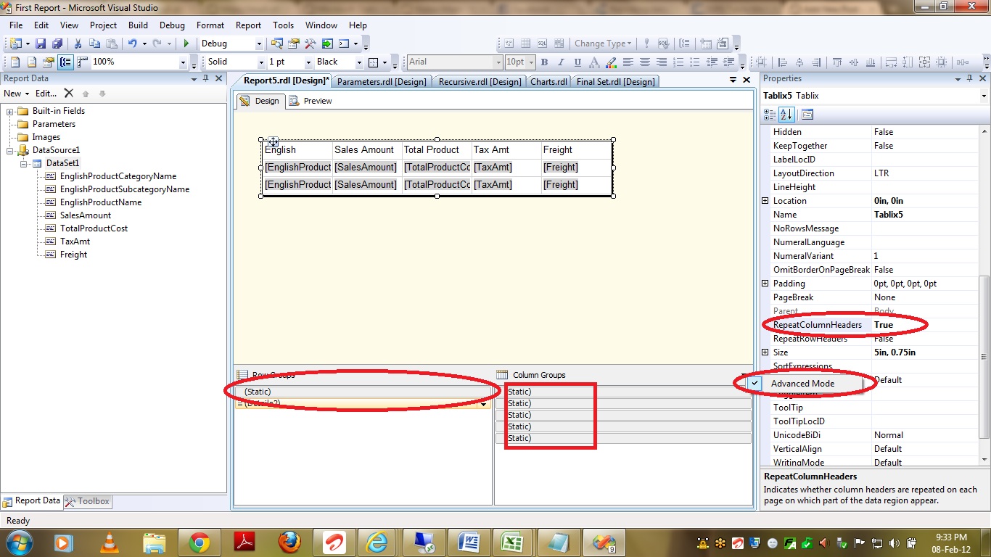Open Firefox from the Windows taskbar
Viewport: 991px width, 557px height.
pos(289,542)
